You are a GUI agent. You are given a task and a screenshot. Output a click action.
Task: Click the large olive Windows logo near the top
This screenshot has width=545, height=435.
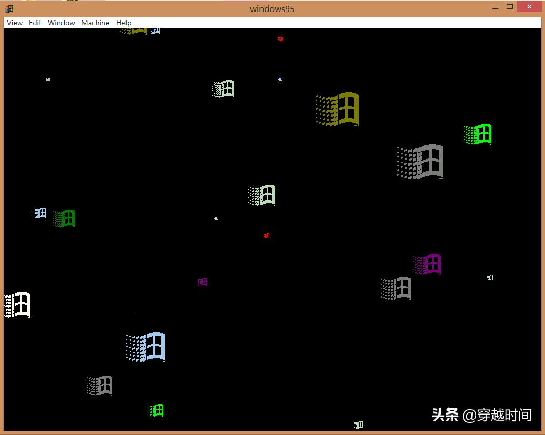[x=338, y=109]
